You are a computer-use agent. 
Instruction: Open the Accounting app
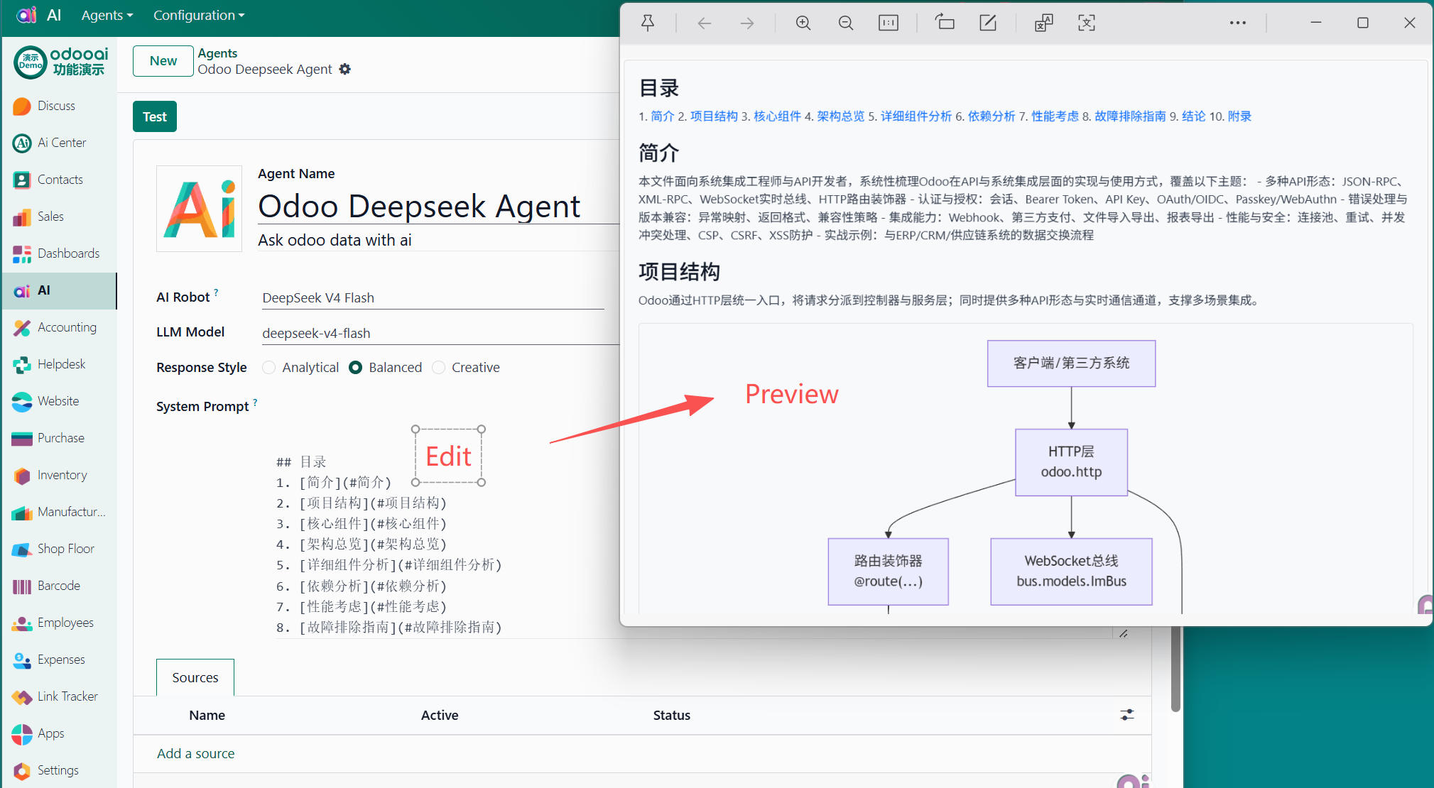(59, 327)
